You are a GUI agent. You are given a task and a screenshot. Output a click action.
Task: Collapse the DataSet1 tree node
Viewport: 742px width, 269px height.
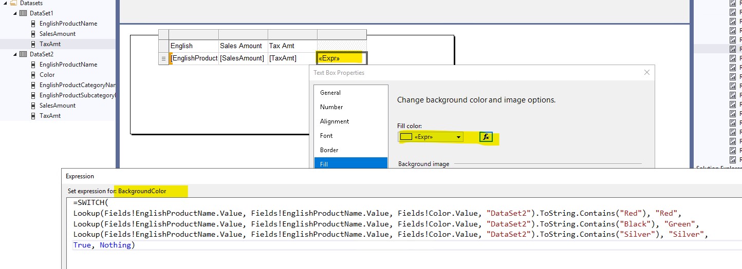[x=15, y=13]
